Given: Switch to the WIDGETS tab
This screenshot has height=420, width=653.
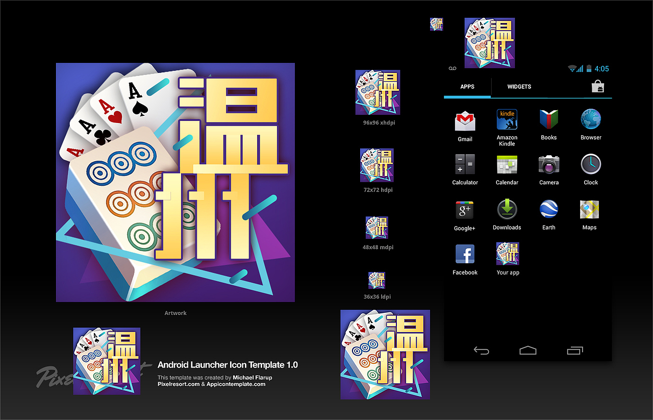Looking at the screenshot, I should [519, 87].
